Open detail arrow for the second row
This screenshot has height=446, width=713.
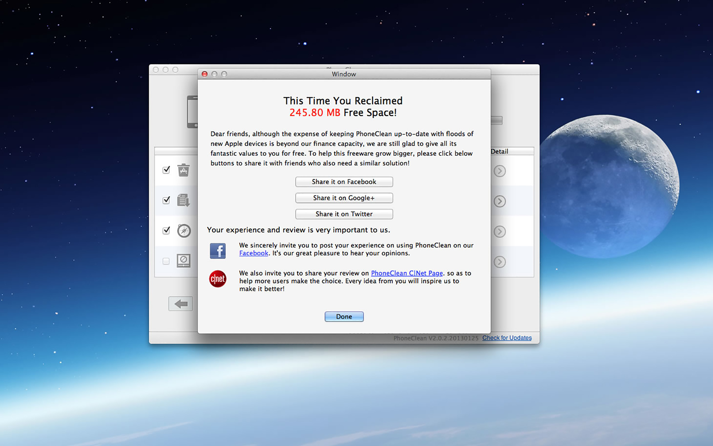point(500,201)
